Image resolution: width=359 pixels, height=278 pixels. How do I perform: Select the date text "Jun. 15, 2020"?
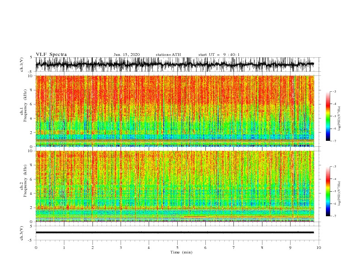[x=126, y=55]
